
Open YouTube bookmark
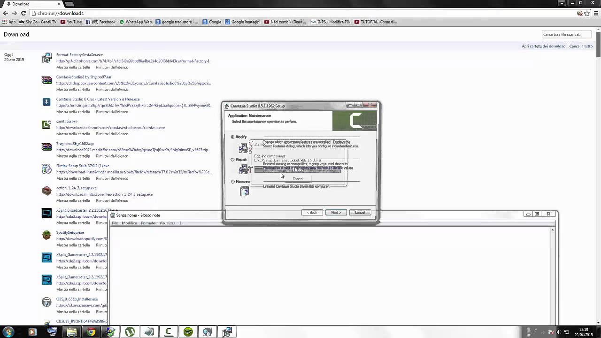click(x=71, y=22)
